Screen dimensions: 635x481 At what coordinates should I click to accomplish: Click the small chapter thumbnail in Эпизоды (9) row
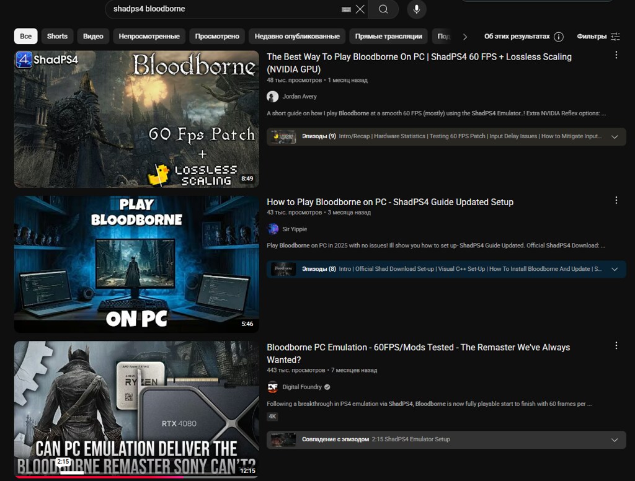pyautogui.click(x=283, y=136)
